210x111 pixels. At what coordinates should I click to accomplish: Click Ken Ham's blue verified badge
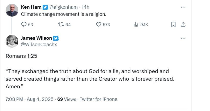click(45, 7)
